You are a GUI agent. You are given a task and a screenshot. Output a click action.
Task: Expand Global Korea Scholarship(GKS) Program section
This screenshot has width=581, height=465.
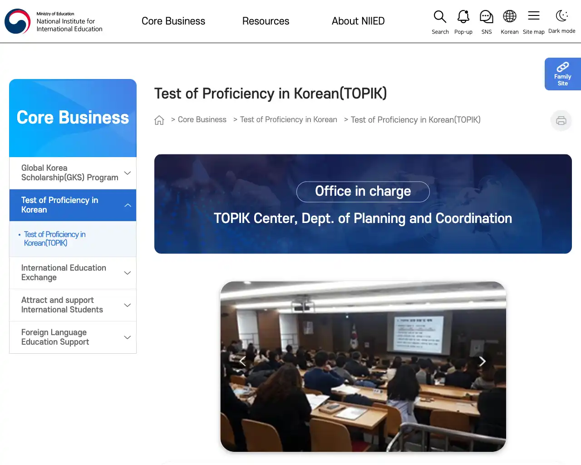coord(73,173)
